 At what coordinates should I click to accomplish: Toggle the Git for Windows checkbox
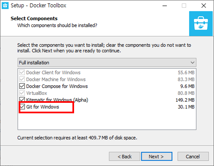coord(22,107)
